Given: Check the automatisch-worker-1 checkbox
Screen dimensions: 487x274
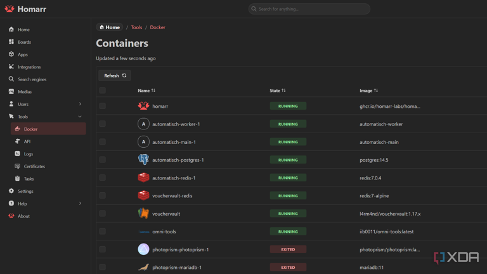Looking at the screenshot, I should (103, 124).
